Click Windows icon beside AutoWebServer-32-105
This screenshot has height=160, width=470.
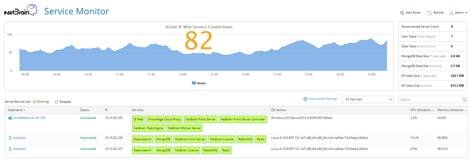(x=10, y=118)
